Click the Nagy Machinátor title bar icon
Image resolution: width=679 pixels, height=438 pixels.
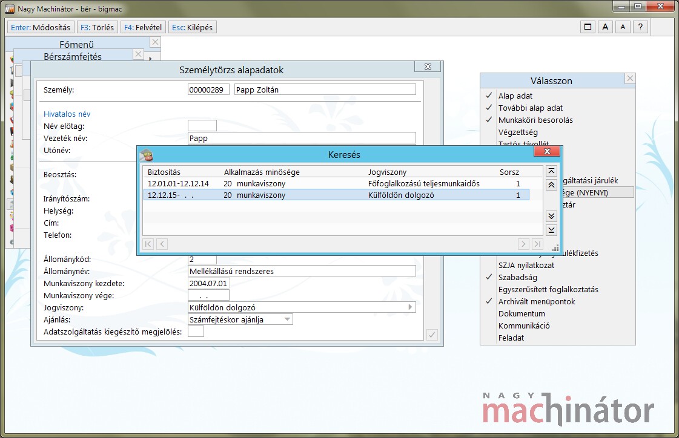(10, 8)
